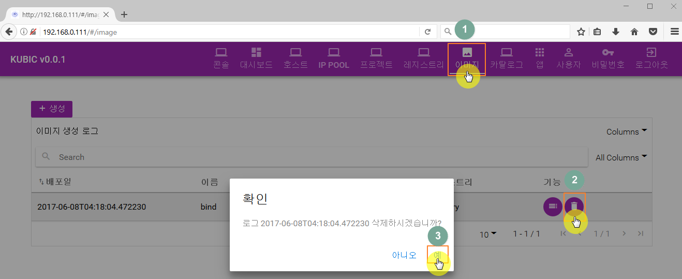The height and width of the screenshot is (279, 682).
Task: Open the 호스트 hosts nav icon
Action: (x=296, y=52)
